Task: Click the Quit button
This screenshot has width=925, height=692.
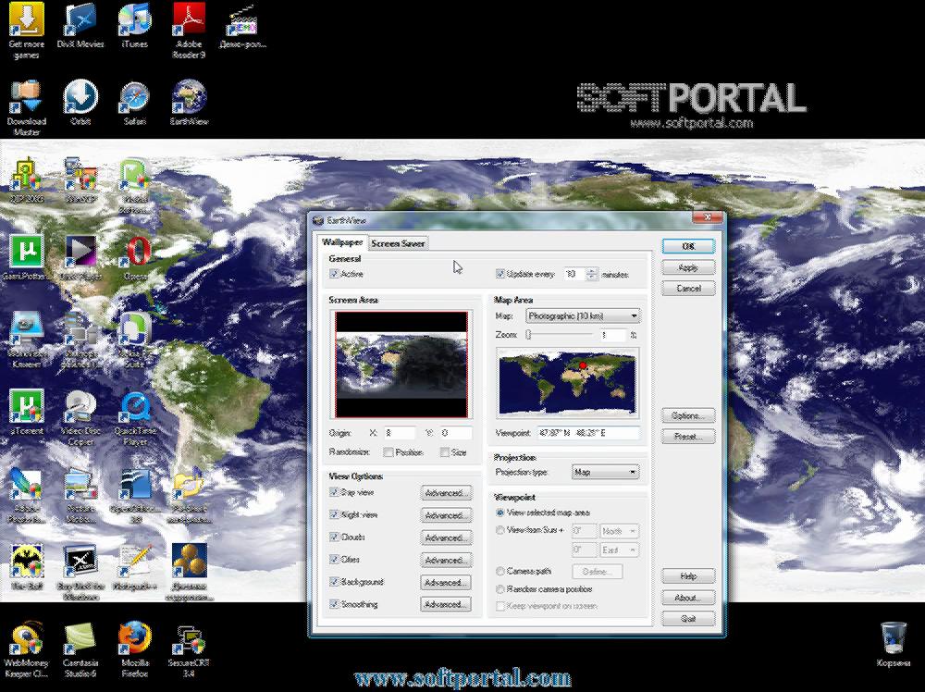Action: [x=688, y=618]
